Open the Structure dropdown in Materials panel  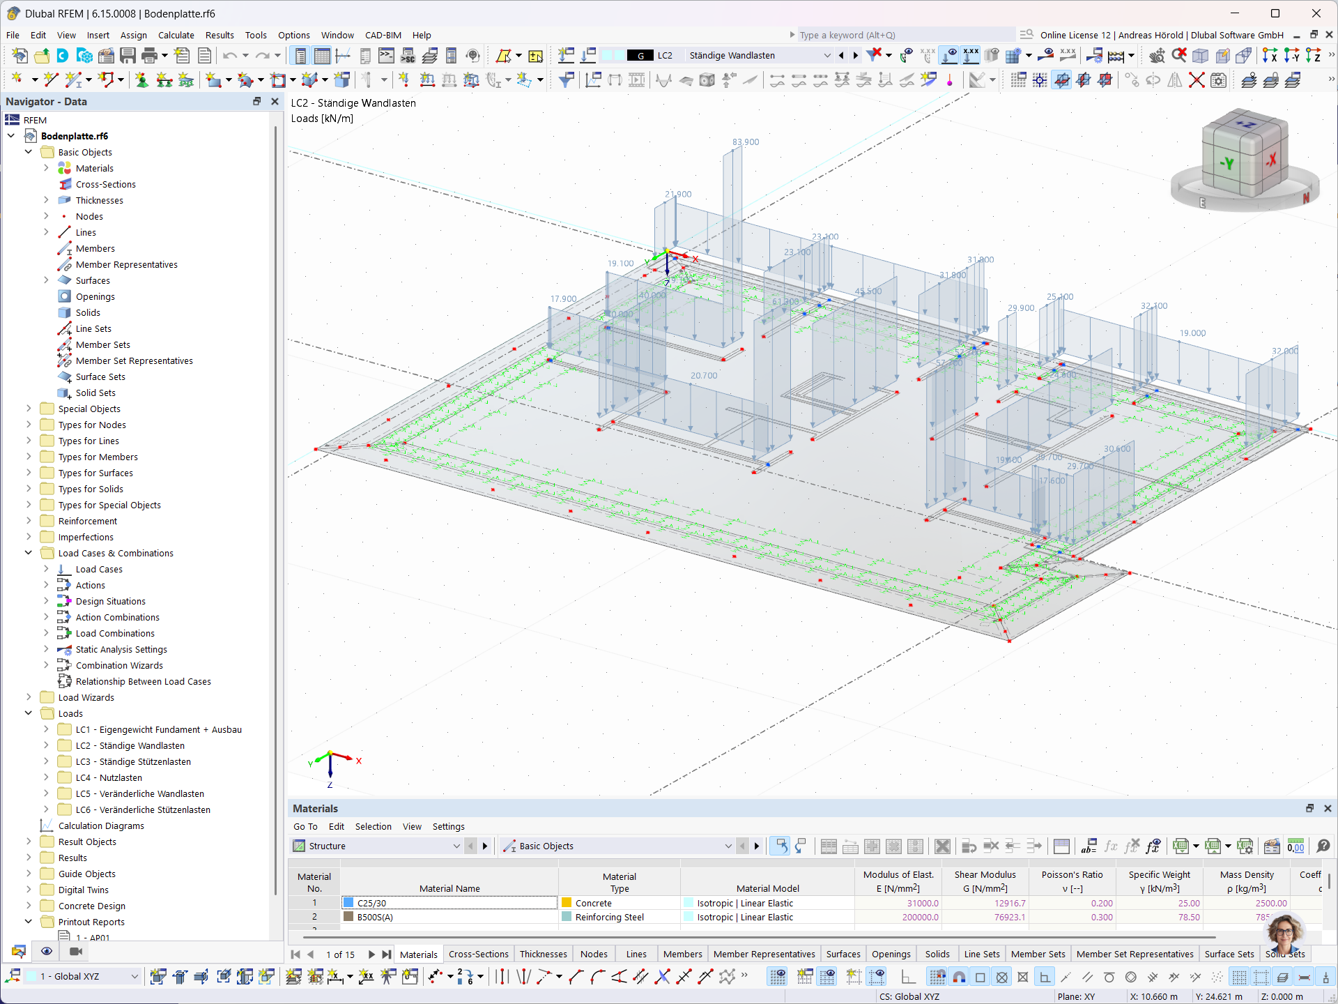point(456,846)
